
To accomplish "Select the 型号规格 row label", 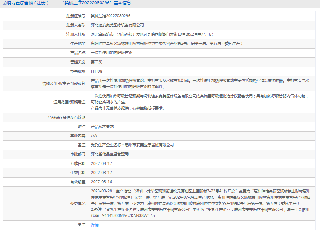I will [78, 71].
